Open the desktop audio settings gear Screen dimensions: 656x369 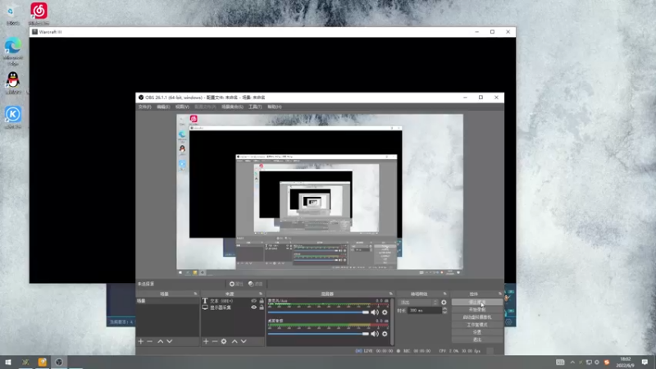click(x=385, y=334)
